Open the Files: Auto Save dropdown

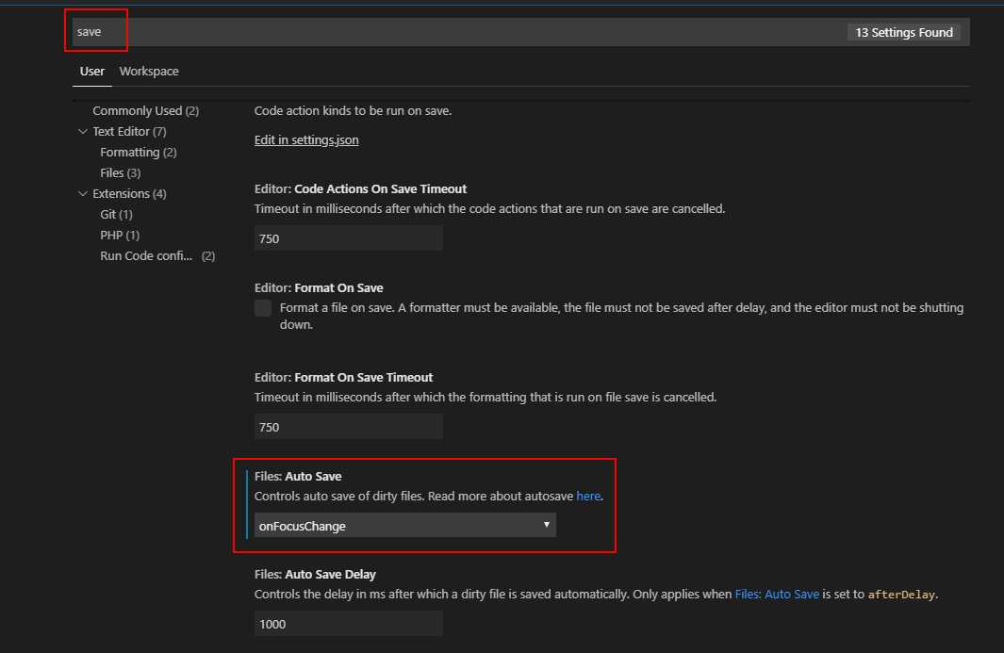coord(405,526)
